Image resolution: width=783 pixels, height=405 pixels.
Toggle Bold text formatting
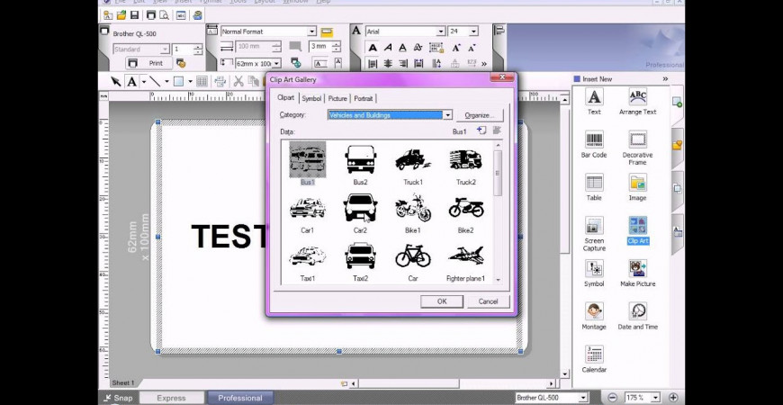tap(373, 48)
